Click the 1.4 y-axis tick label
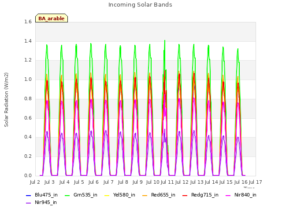Image resolution: width=282 pixels, height=211 pixels. click(x=28, y=41)
